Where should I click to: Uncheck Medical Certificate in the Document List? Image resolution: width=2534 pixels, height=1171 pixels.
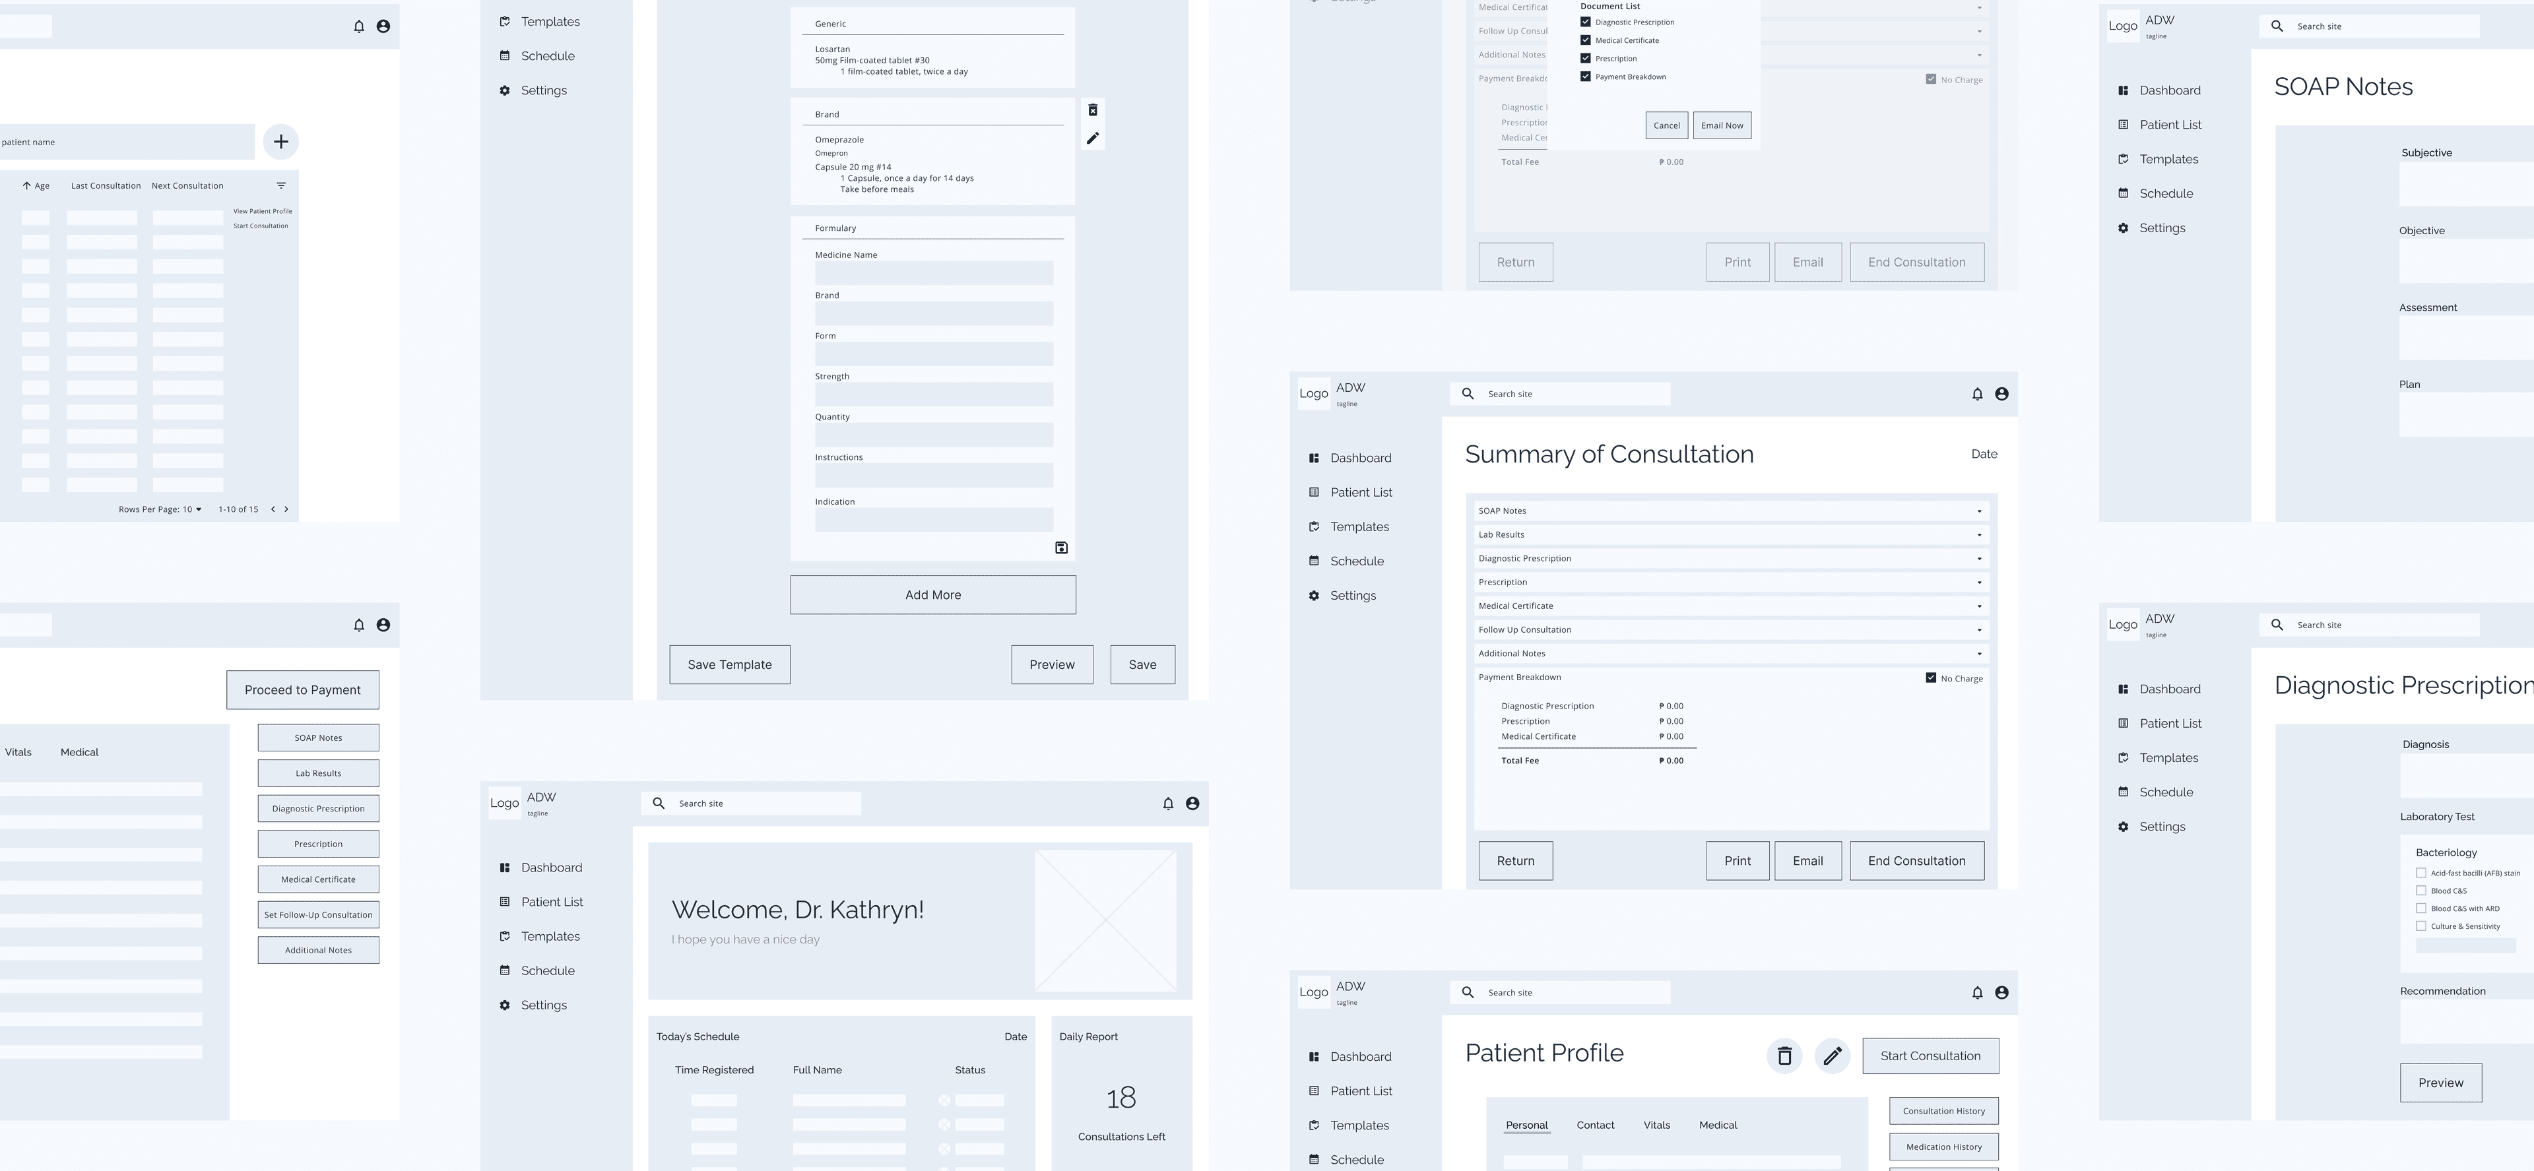1584,40
